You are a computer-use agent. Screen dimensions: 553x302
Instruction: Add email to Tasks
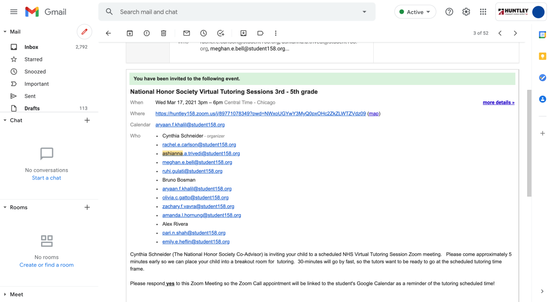point(221,33)
